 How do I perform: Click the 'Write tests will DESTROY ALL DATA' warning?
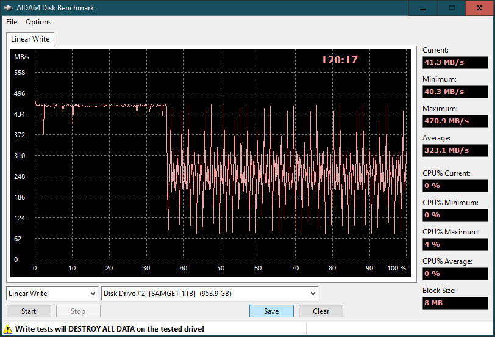(110, 329)
